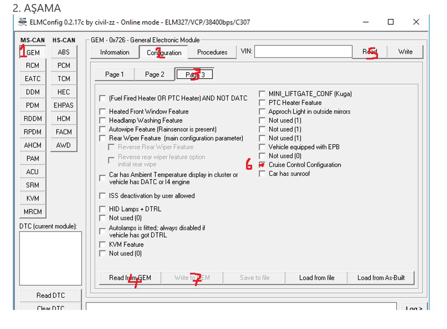Viewport: 447px width, 329px height.
Task: Click Read from GEM button
Action: point(130,278)
